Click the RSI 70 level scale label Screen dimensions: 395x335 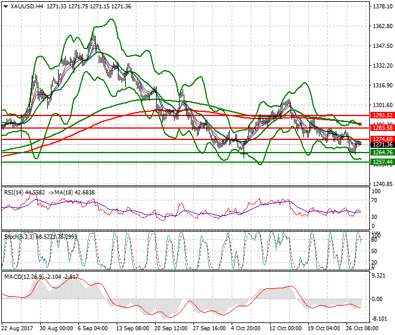pyautogui.click(x=374, y=200)
